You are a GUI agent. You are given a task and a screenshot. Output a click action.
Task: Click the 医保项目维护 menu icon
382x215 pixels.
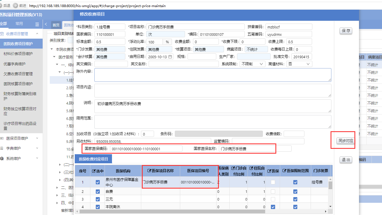[x=2, y=138]
